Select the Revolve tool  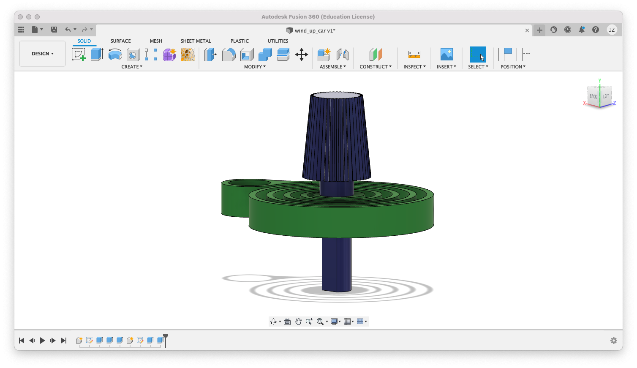115,55
